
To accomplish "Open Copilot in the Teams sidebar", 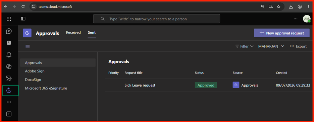I will pos(9,67).
